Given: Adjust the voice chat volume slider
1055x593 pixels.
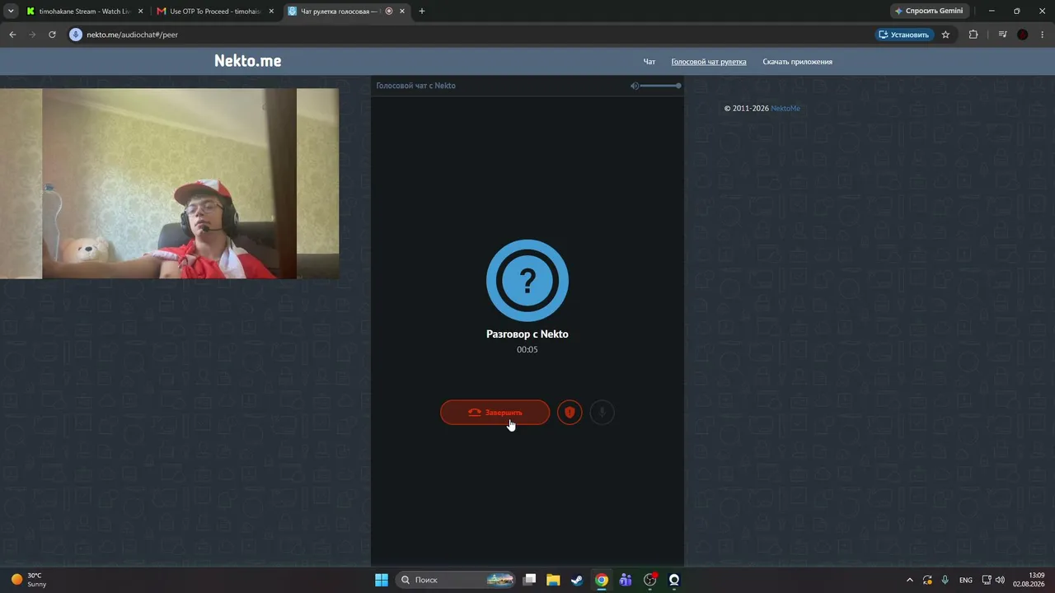Looking at the screenshot, I should [659, 86].
